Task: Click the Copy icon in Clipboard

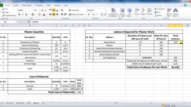Action: tap(3, 12)
